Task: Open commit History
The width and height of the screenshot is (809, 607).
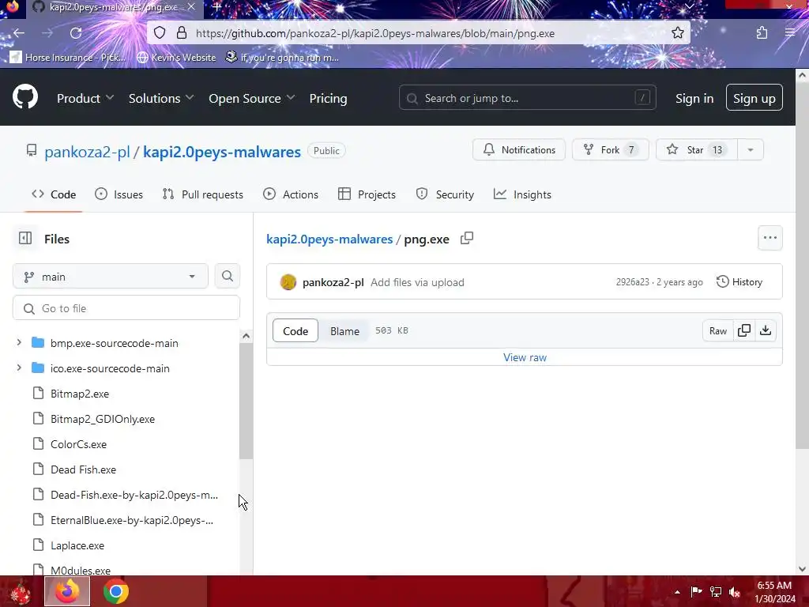Action: (x=739, y=282)
